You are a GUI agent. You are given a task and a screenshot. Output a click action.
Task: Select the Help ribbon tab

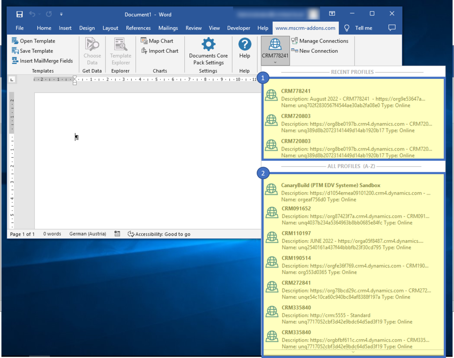coord(262,28)
